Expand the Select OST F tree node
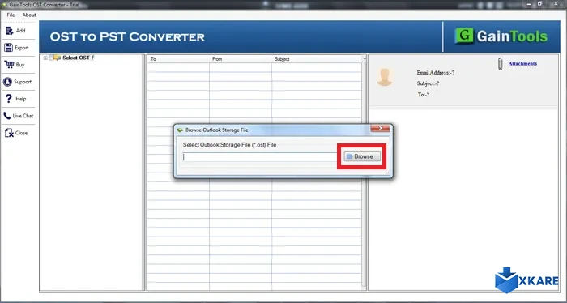The width and height of the screenshot is (567, 303). click(x=45, y=58)
